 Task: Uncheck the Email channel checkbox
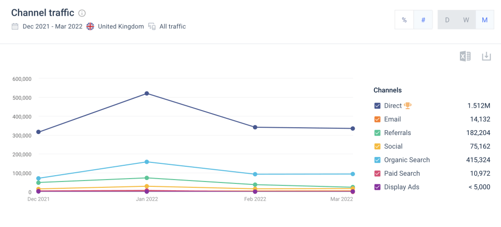pos(377,119)
